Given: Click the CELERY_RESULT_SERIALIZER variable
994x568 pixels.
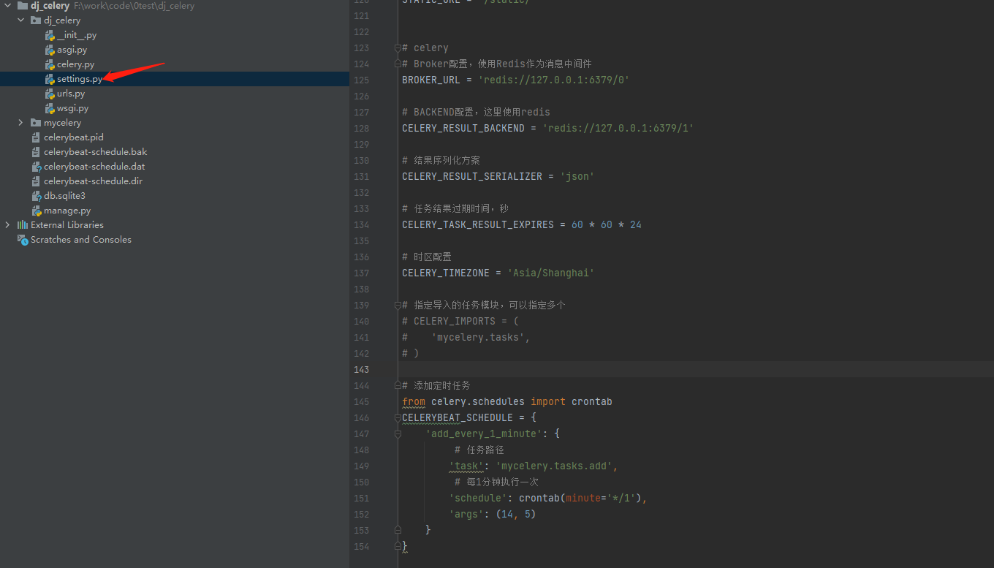Looking at the screenshot, I should pos(472,177).
